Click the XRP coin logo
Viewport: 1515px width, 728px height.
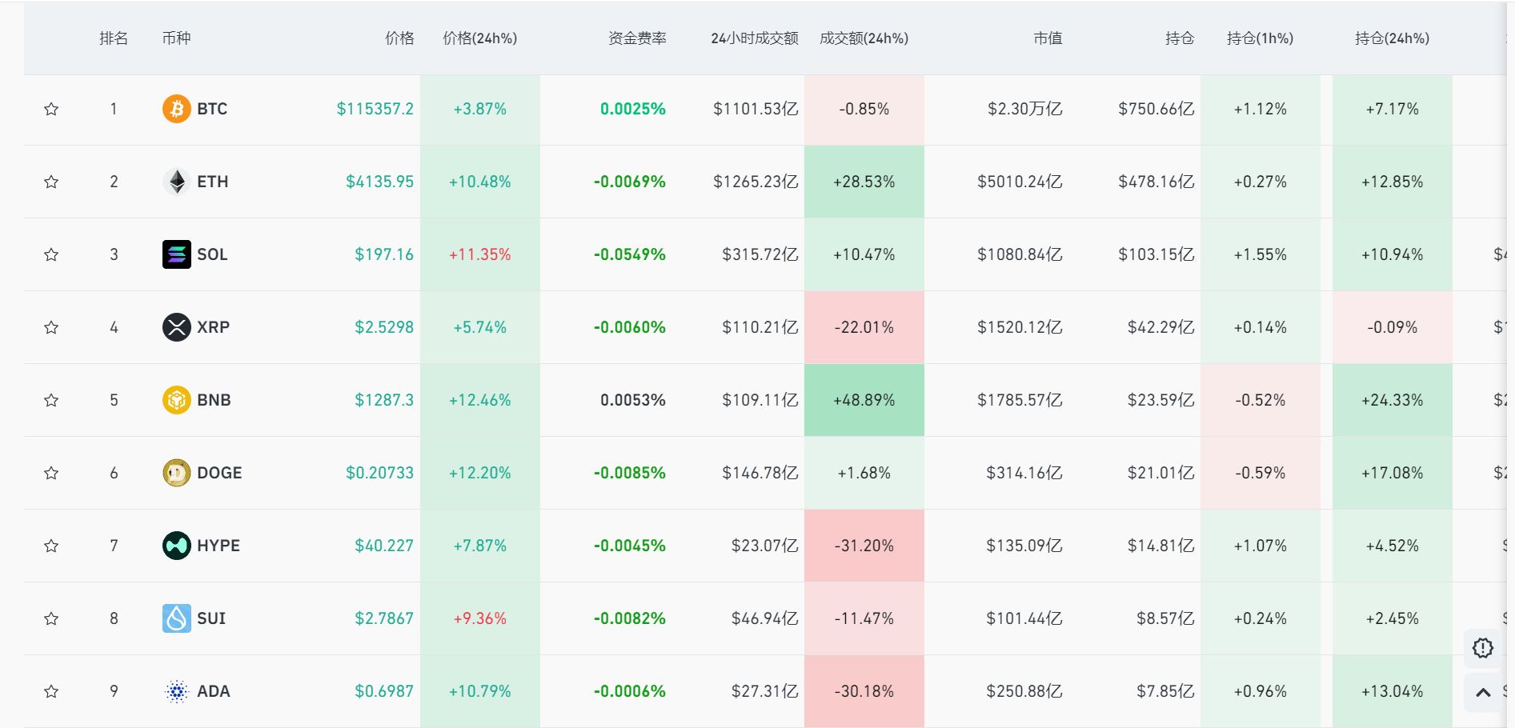(174, 326)
